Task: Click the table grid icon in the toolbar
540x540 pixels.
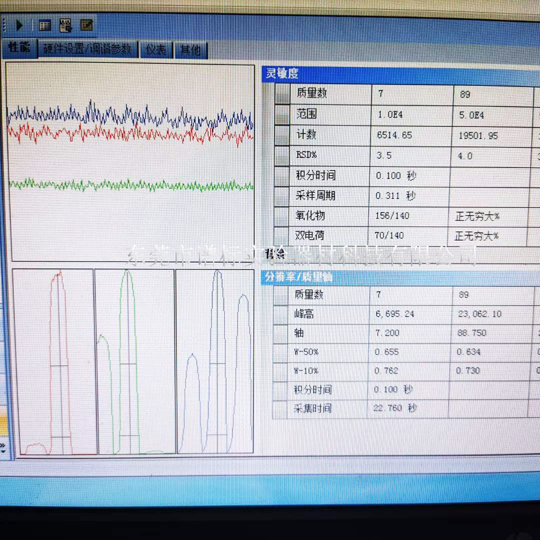Action: 45,25
